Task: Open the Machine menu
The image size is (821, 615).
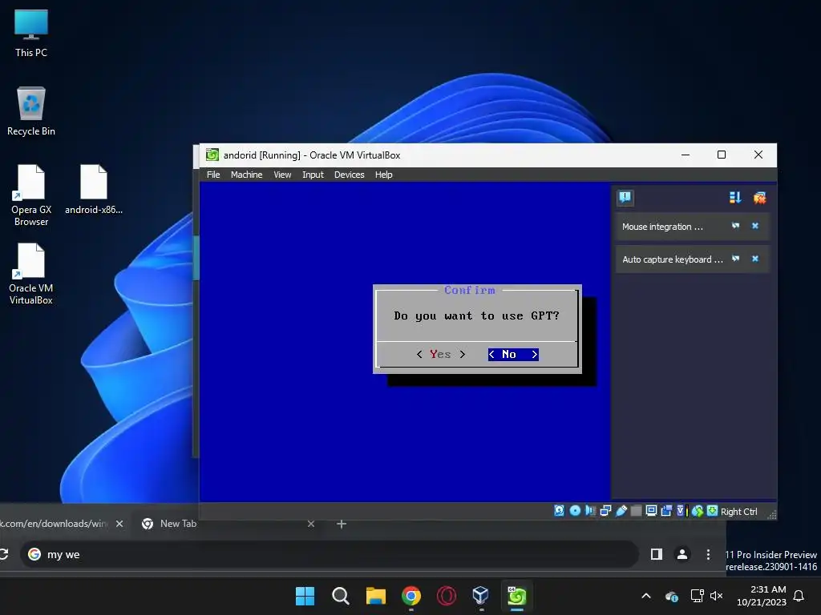Action: coord(247,175)
